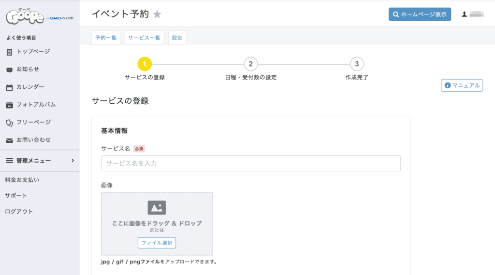Click the フリーページ pages icon
The height and width of the screenshot is (275, 495).
click(10, 123)
